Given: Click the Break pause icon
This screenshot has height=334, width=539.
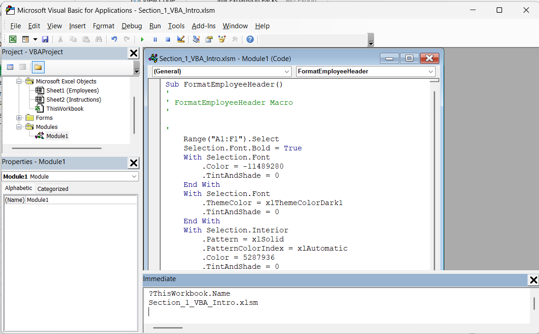Looking at the screenshot, I should pos(155,39).
